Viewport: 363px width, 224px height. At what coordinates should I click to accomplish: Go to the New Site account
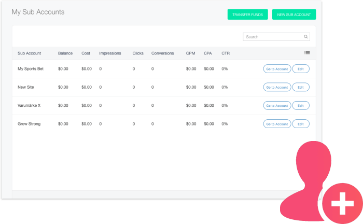point(277,87)
